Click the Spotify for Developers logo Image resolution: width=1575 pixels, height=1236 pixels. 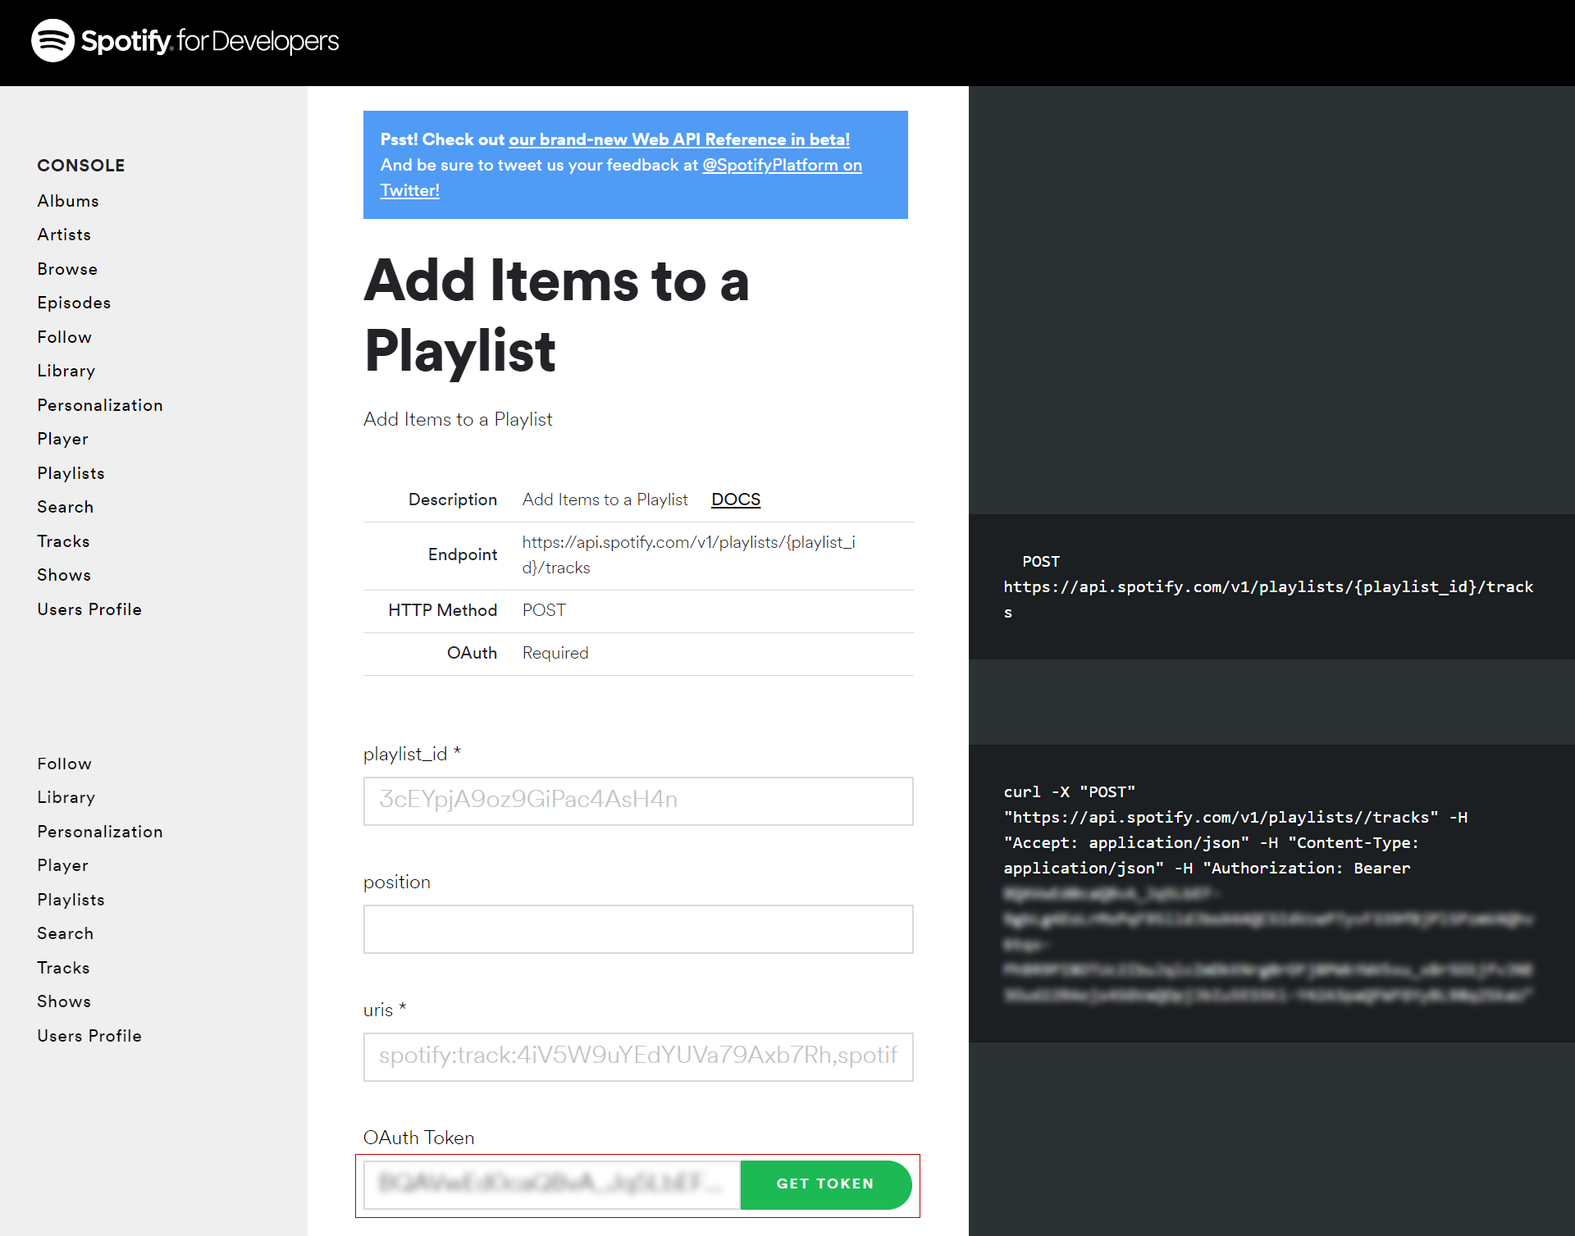coord(185,41)
